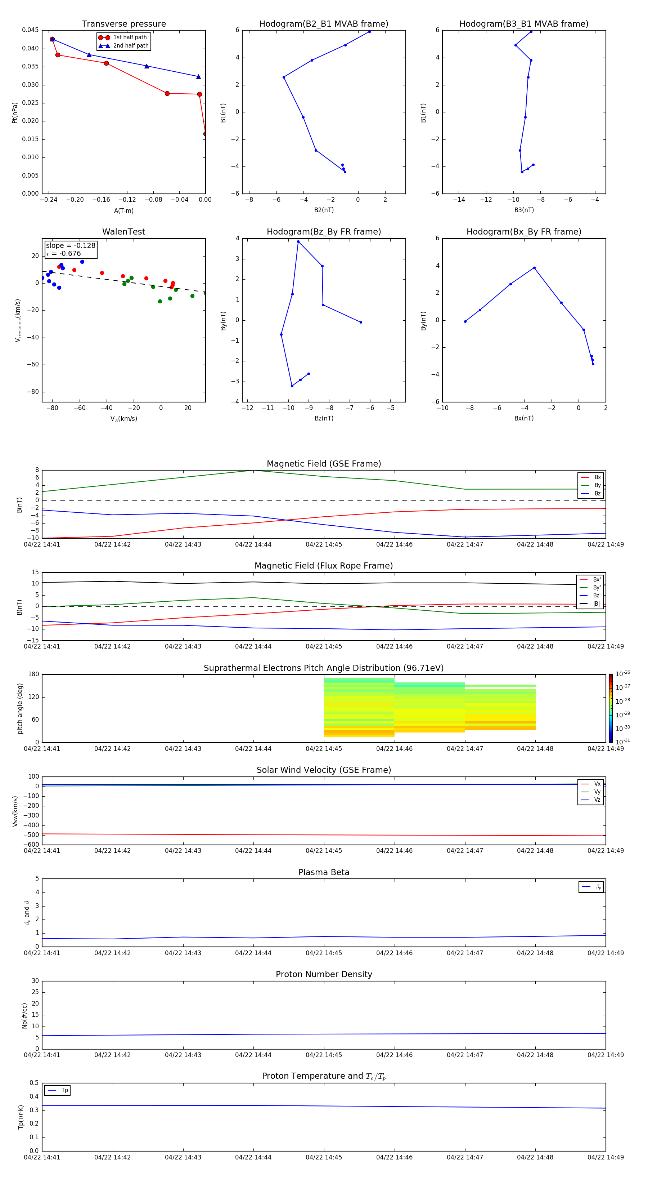
Task: Click the Pt(nPa) y-axis label
Action: (x=14, y=113)
